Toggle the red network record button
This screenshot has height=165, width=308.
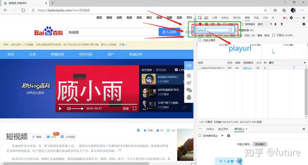[x=200, y=24]
